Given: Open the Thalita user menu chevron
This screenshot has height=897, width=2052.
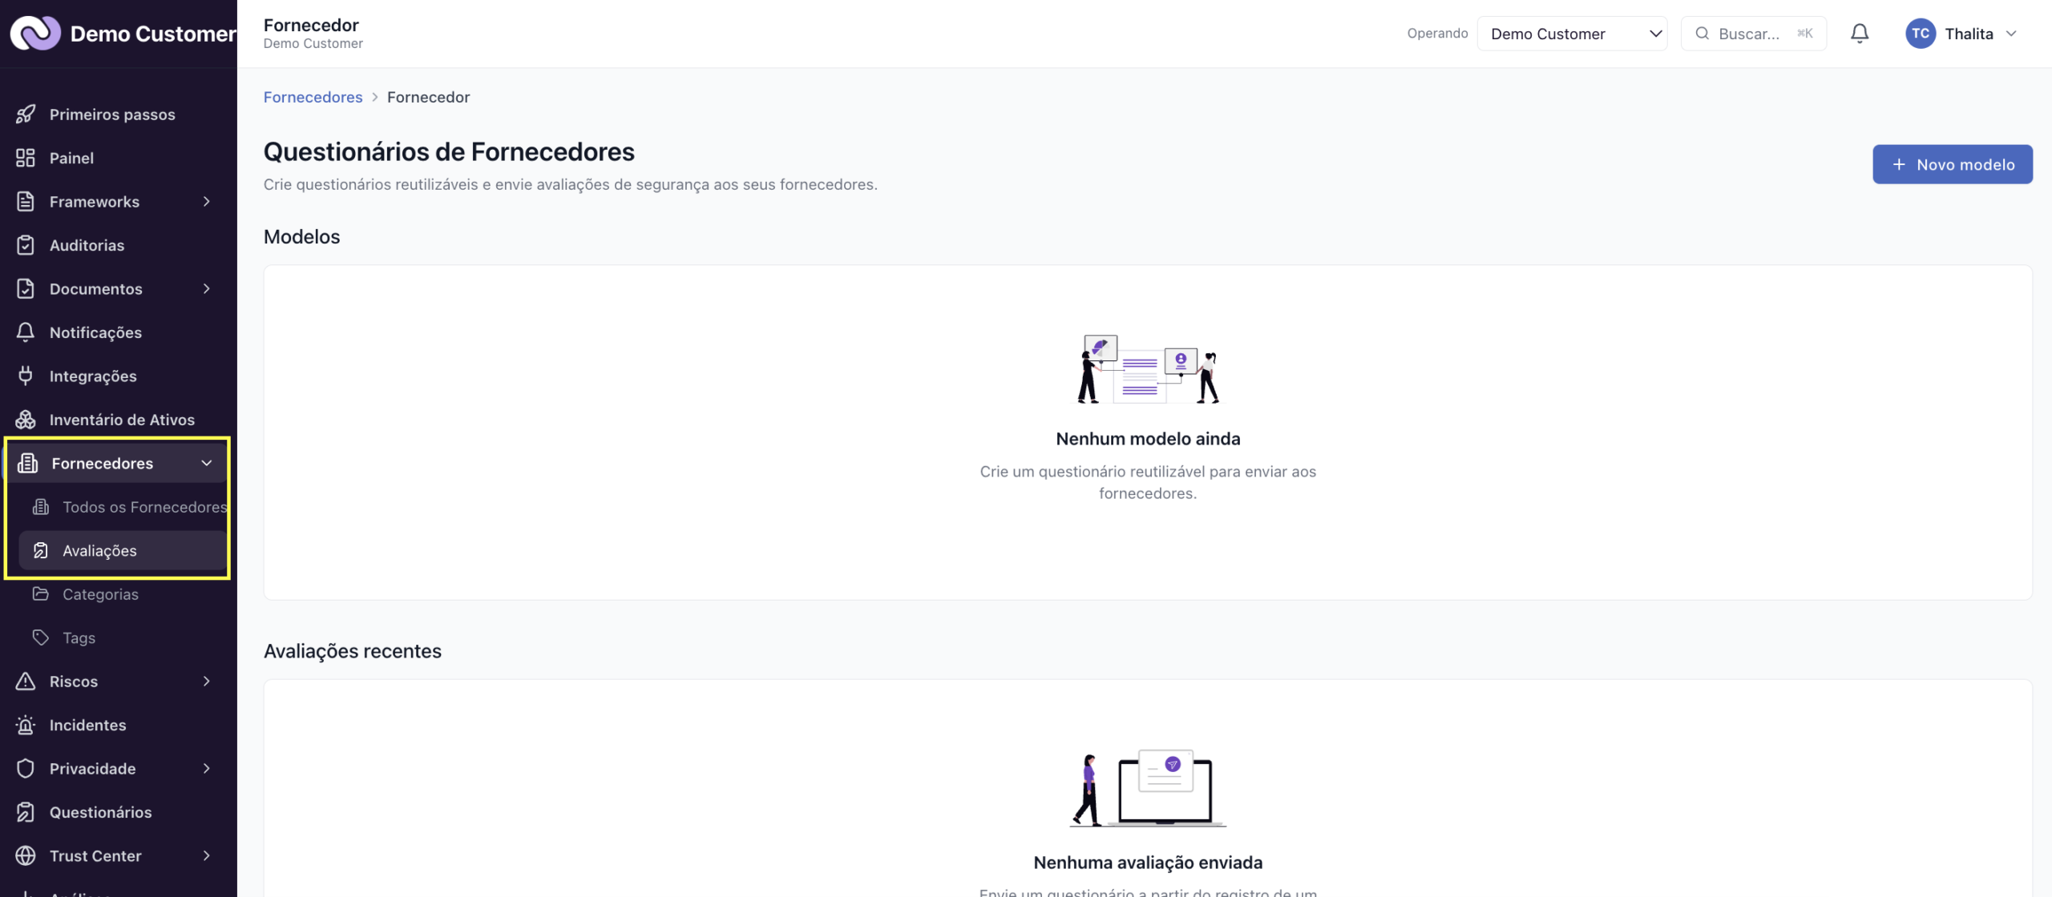Looking at the screenshot, I should [2011, 33].
